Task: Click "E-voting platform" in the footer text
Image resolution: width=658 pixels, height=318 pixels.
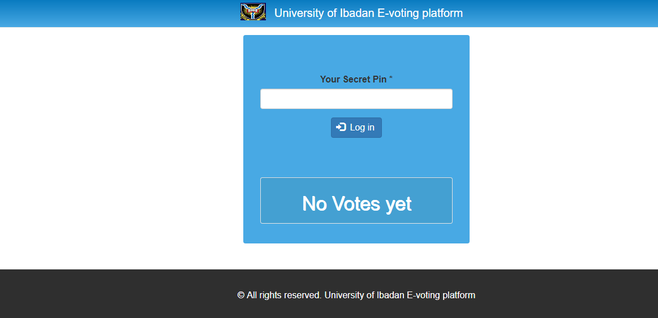Action: pos(441,295)
